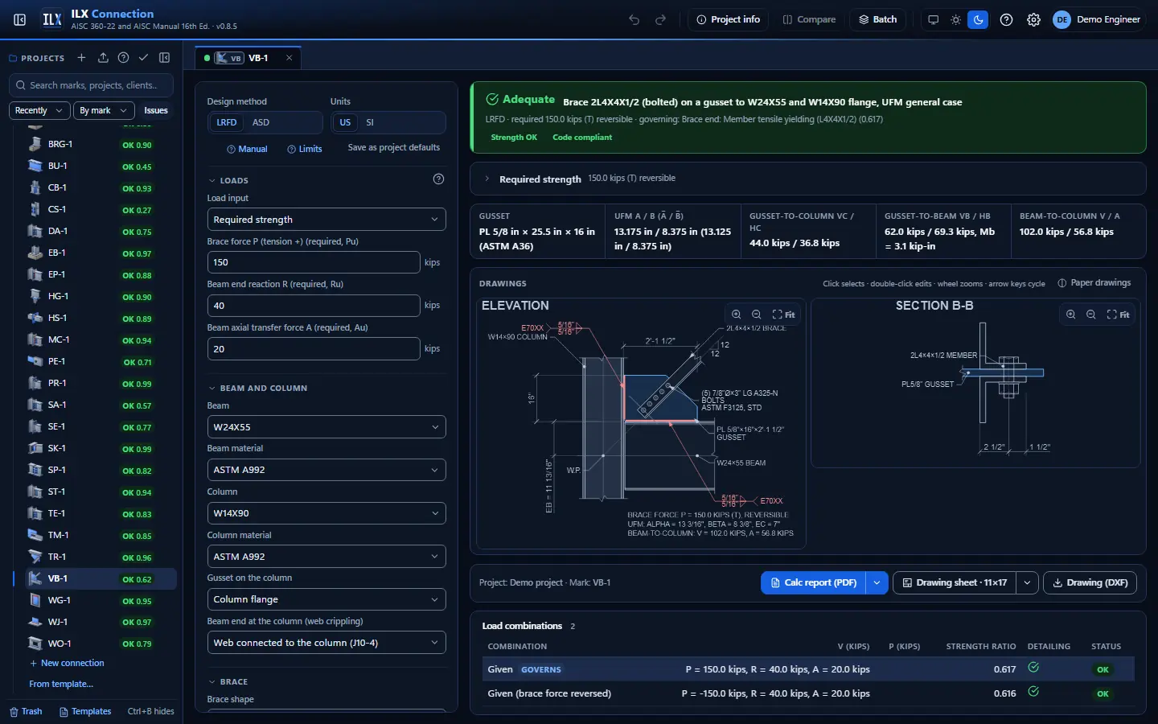Click the undo arrow in the header
The image size is (1158, 724).
click(x=634, y=19)
